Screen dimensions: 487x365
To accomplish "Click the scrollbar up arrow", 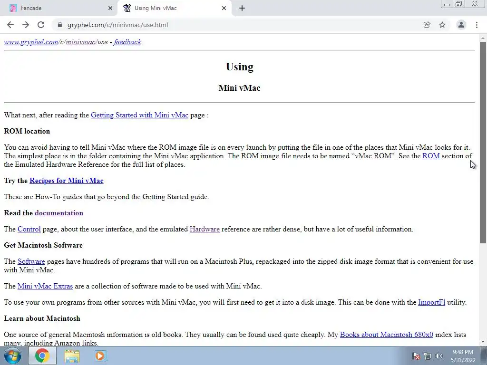I will click(483, 38).
